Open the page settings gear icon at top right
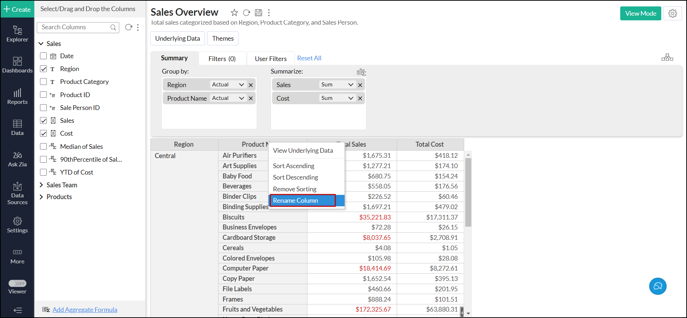This screenshot has height=318, width=687. (672, 14)
